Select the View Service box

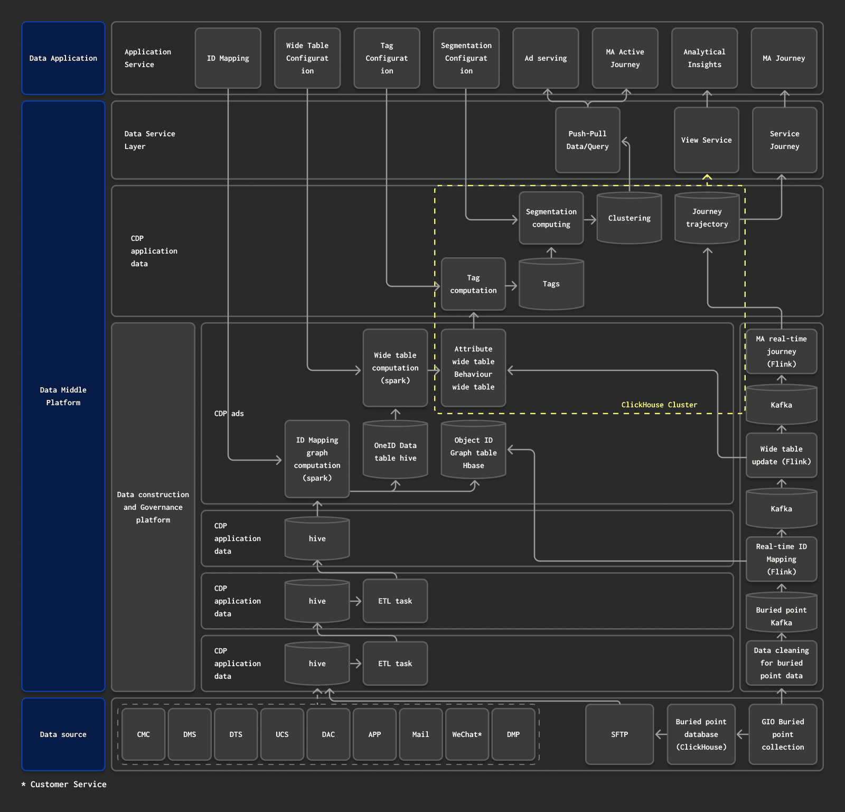706,140
